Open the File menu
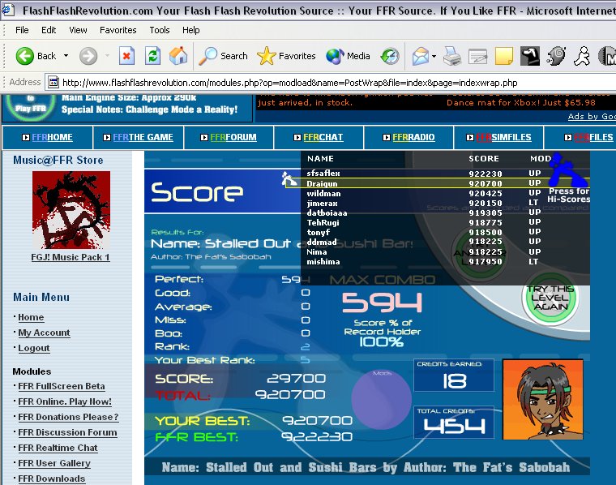The height and width of the screenshot is (485, 616). pos(22,30)
